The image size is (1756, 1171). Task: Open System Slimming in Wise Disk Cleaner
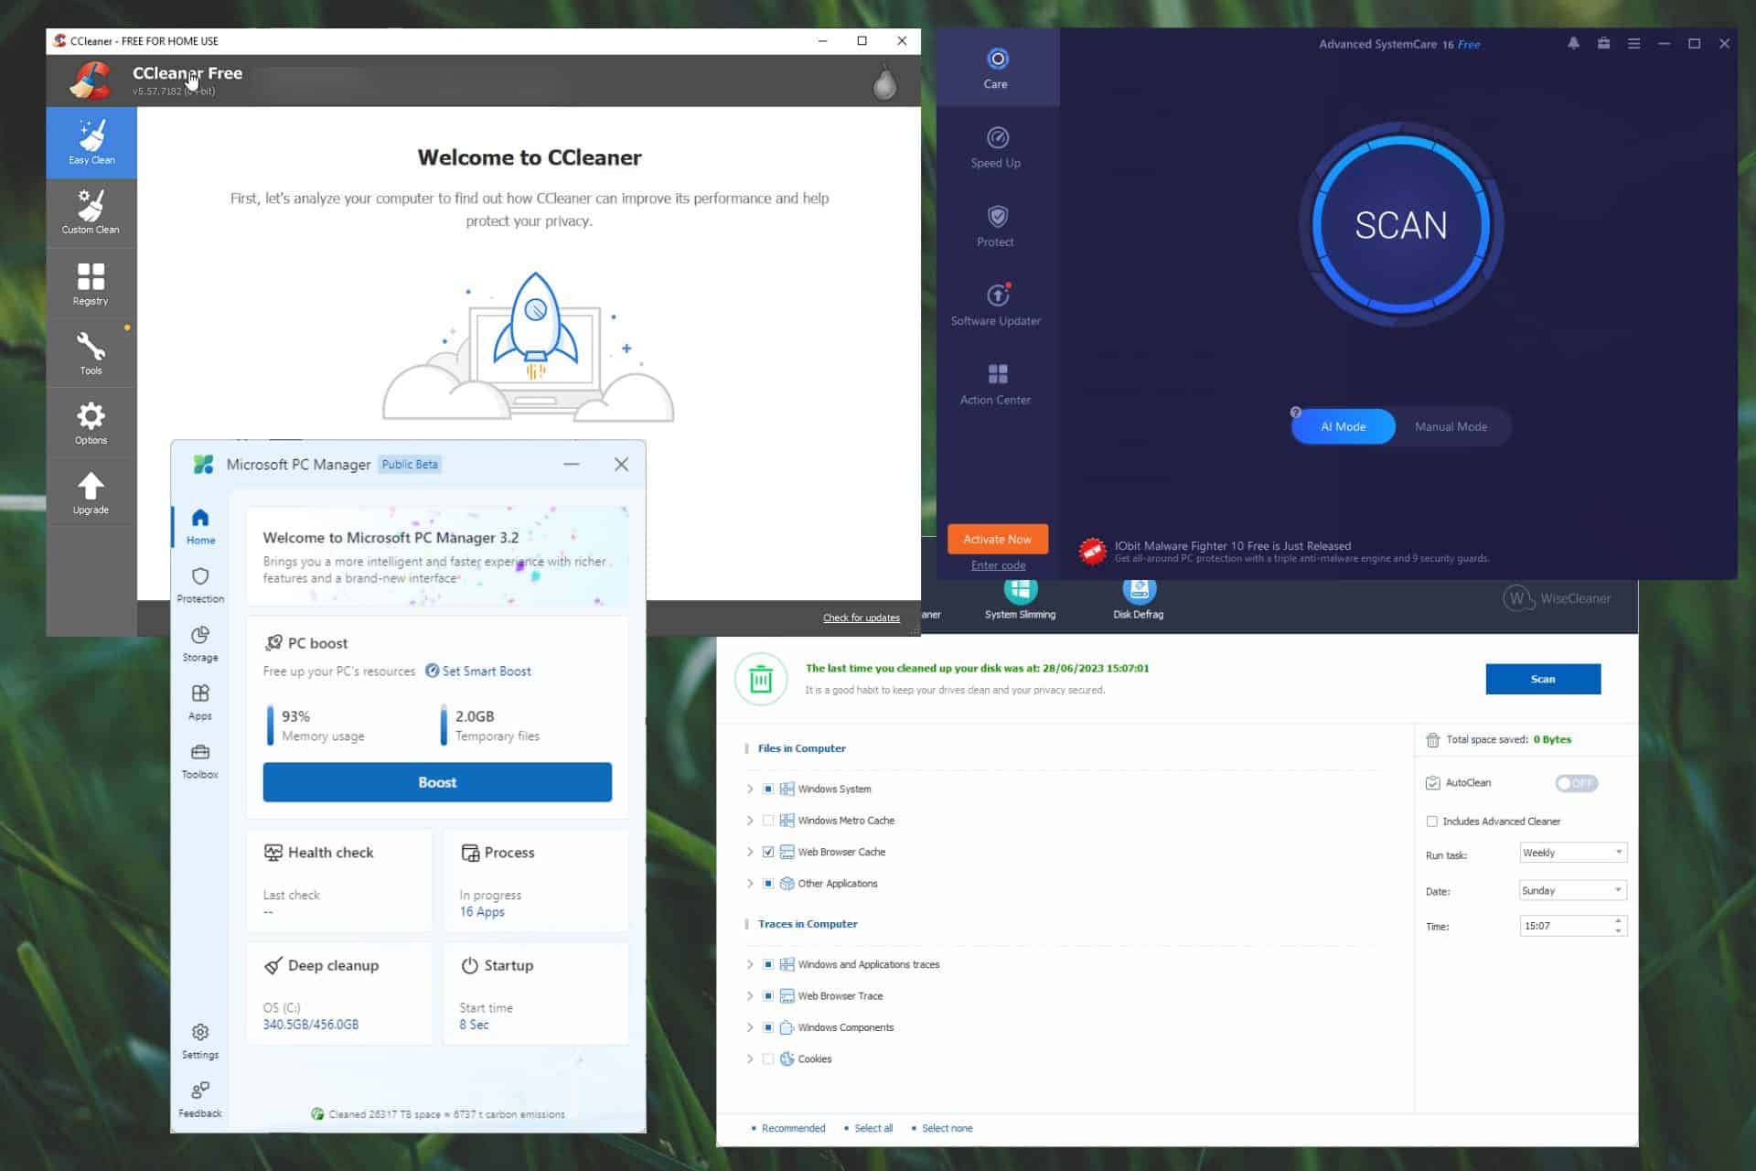click(1020, 600)
